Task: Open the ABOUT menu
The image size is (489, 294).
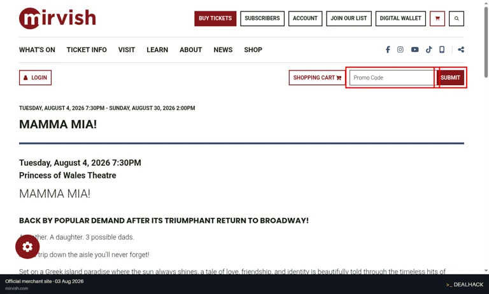Action: [191, 50]
